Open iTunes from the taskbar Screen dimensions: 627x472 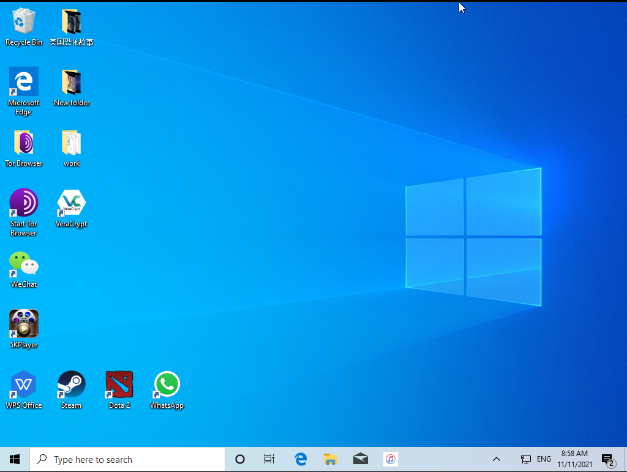pyautogui.click(x=391, y=459)
